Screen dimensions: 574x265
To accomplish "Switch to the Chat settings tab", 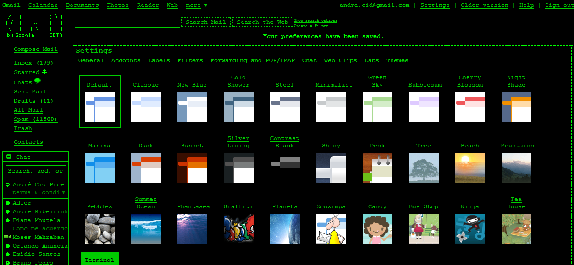I will (x=309, y=60).
